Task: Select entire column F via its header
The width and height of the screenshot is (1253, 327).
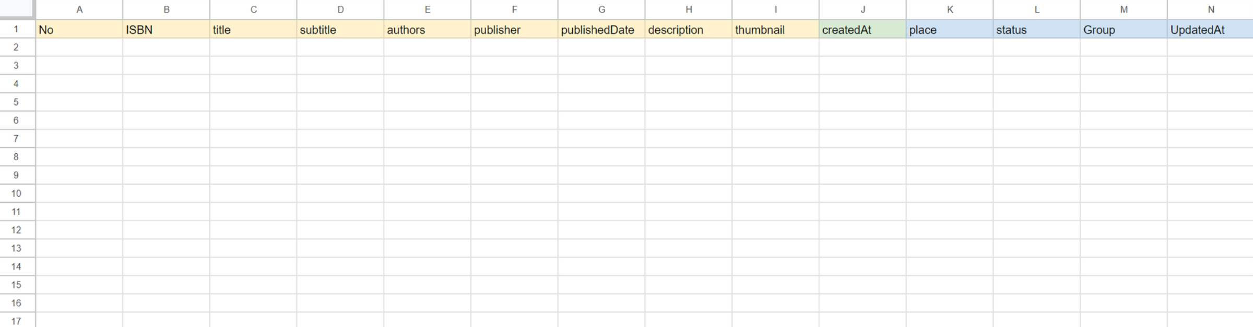Action: point(514,9)
